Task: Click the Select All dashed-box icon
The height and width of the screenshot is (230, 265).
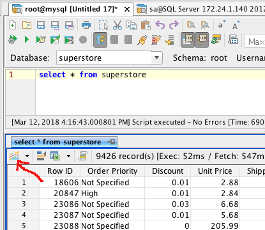Action: [103, 25]
